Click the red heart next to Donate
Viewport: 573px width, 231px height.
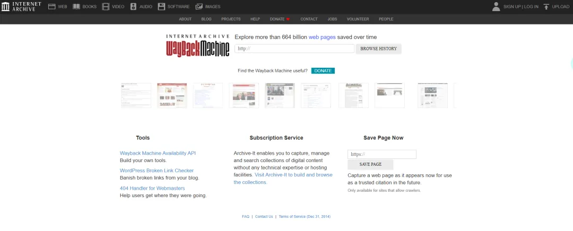click(x=288, y=19)
